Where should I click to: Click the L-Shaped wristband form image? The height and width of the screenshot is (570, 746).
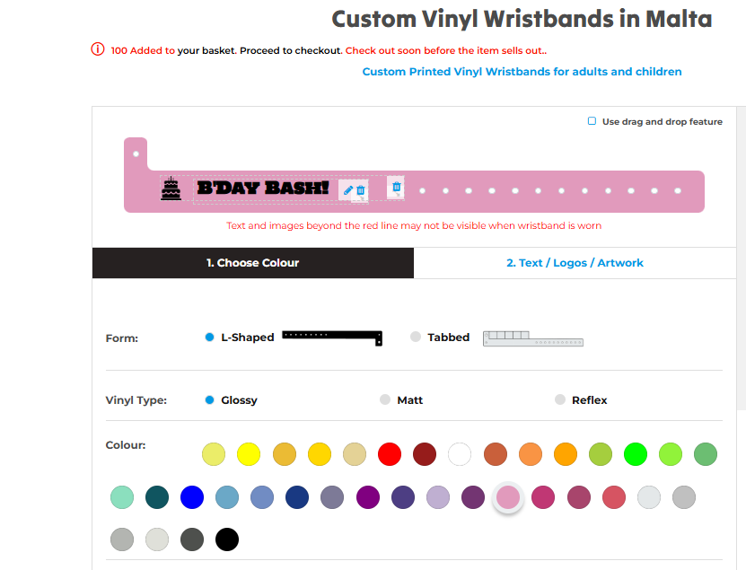click(x=332, y=337)
